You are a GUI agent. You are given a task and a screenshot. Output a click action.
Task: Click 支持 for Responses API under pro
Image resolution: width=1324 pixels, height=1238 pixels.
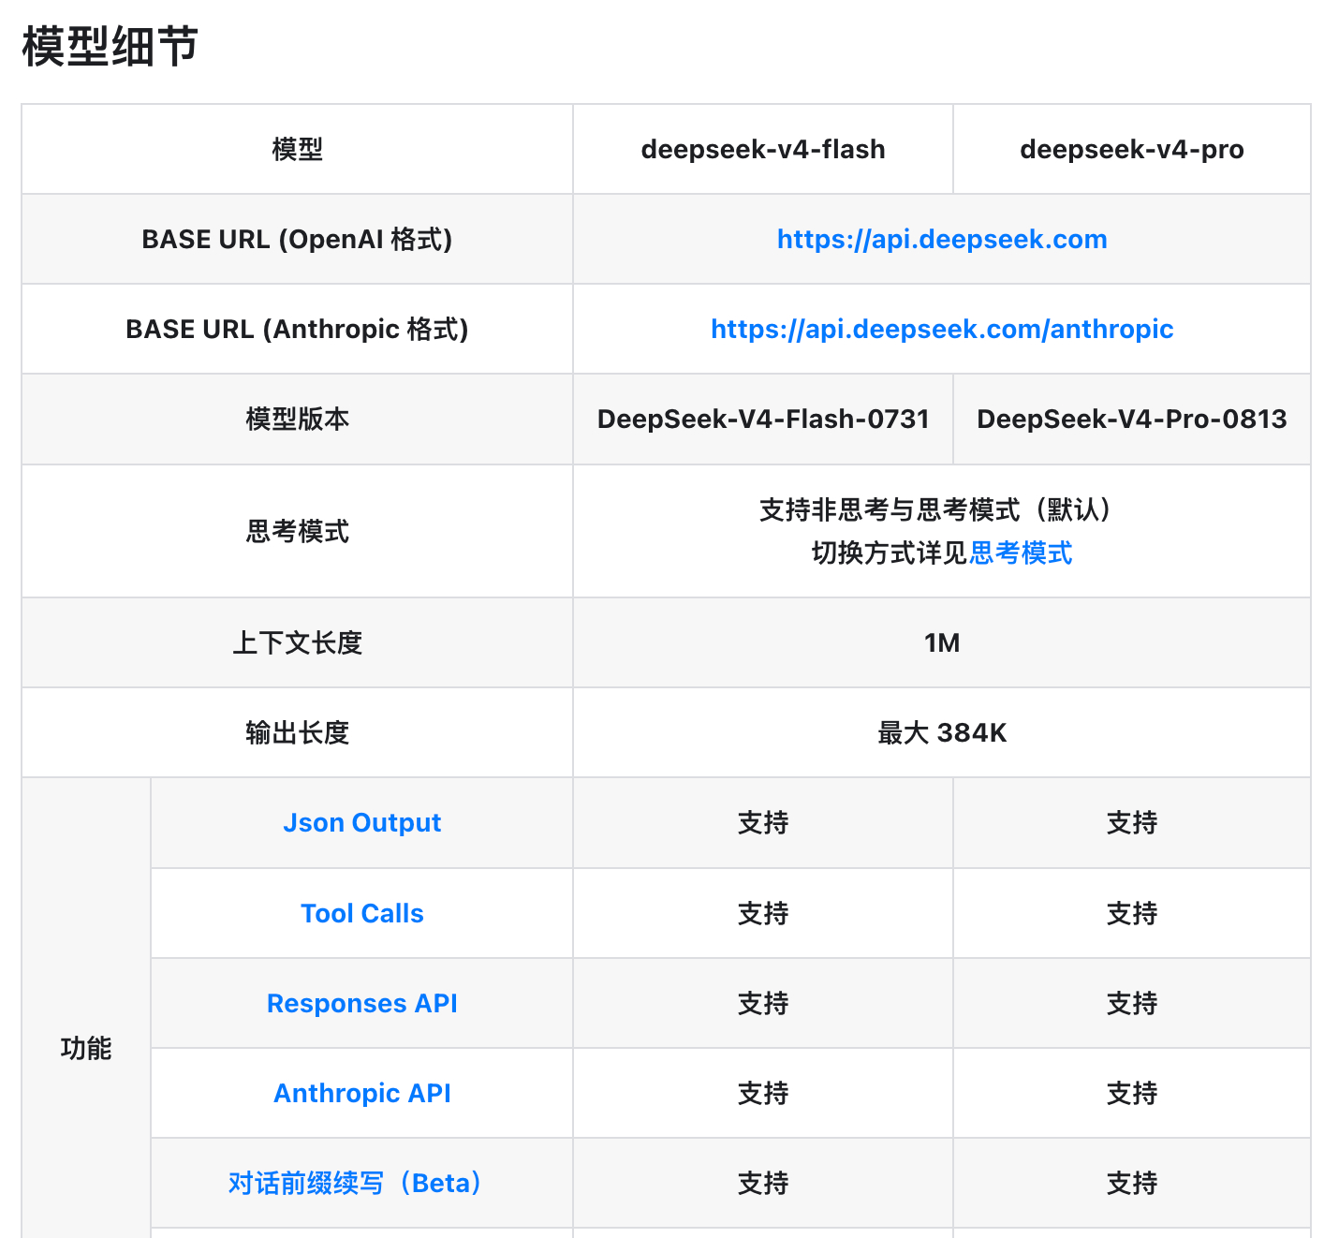(1132, 1004)
